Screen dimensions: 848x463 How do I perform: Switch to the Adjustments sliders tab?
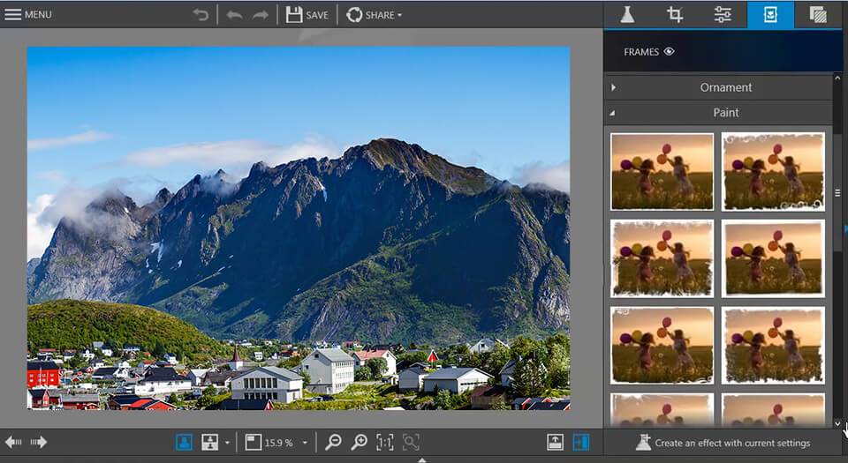click(x=723, y=15)
